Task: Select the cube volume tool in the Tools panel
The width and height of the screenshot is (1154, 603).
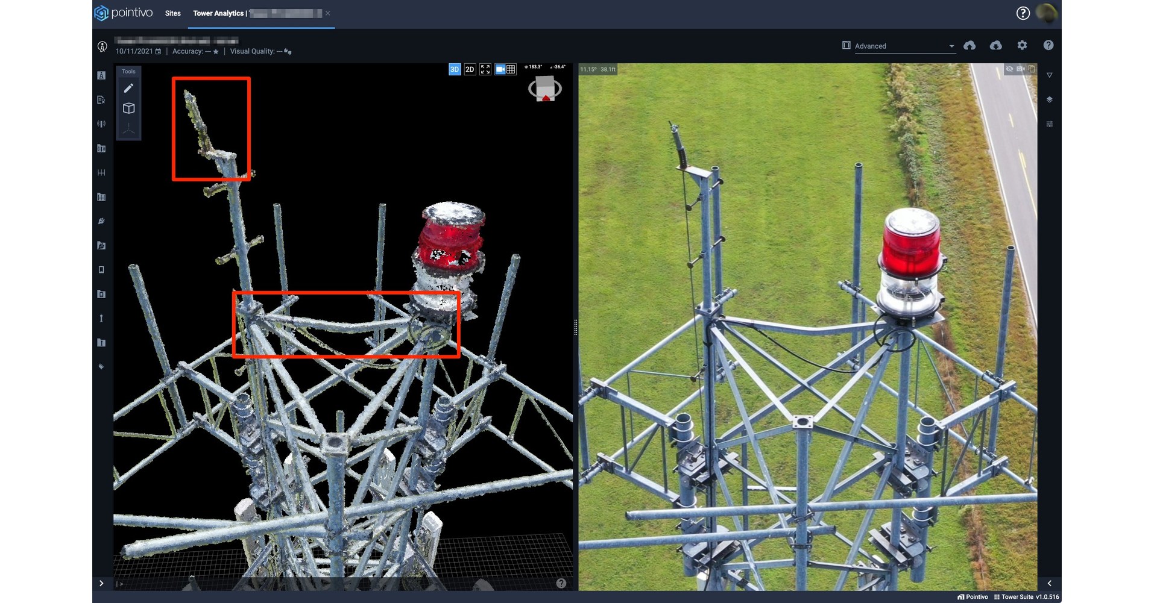Action: click(128, 108)
